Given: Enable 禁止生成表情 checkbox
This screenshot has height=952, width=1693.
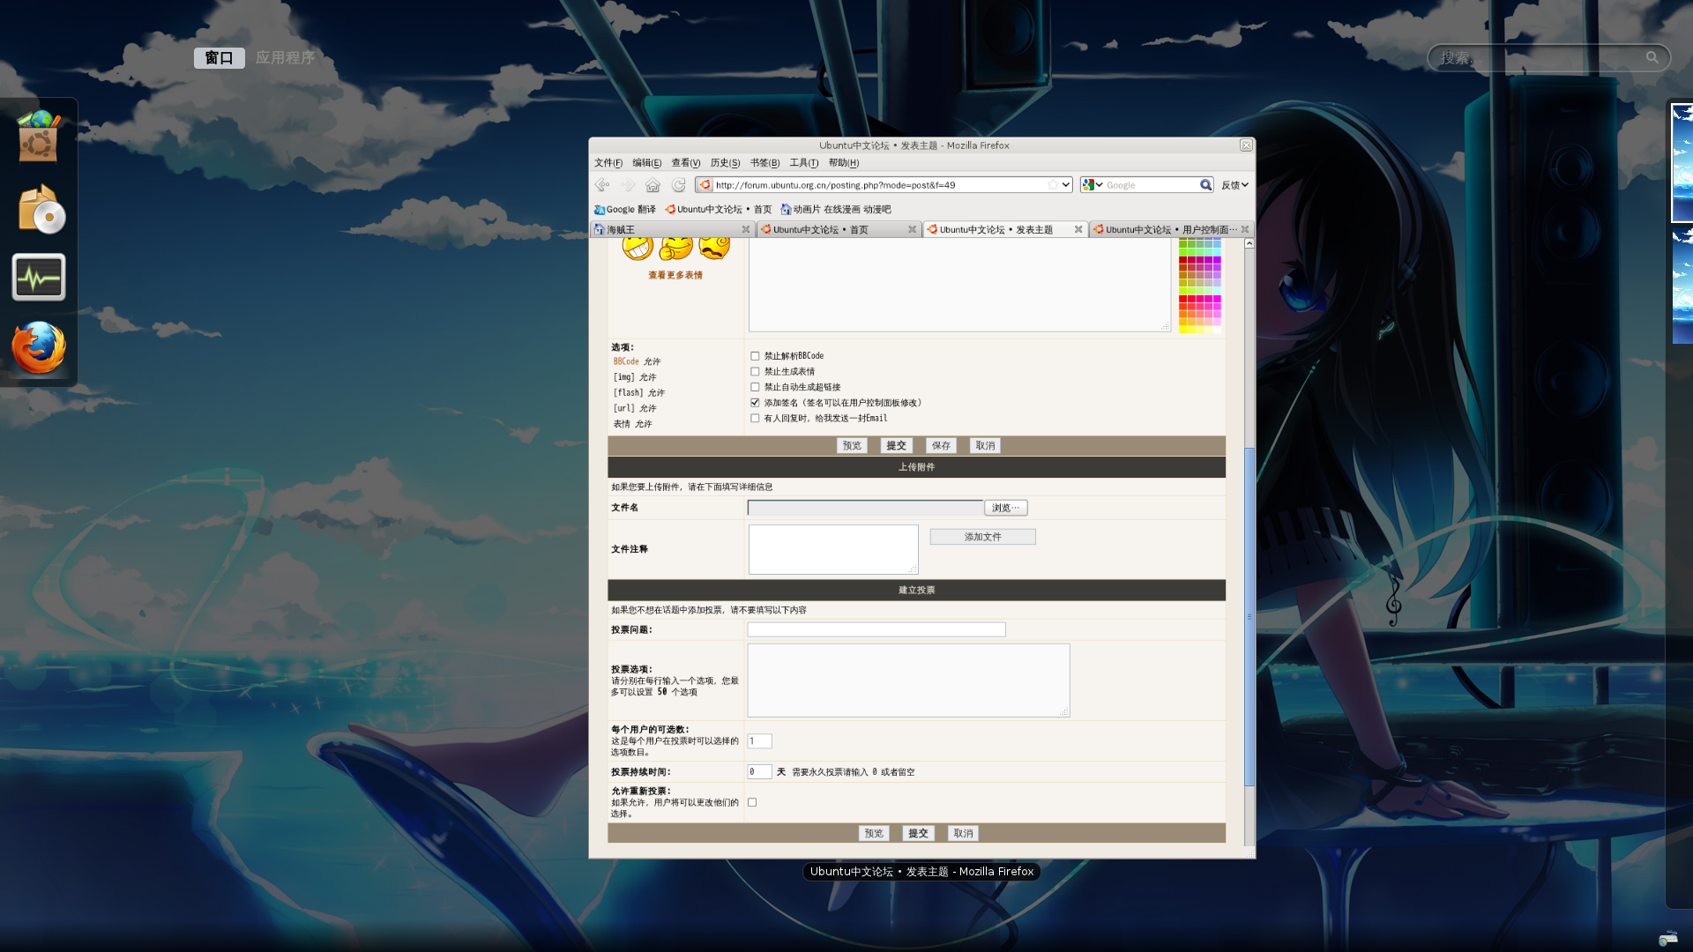Looking at the screenshot, I should [755, 372].
